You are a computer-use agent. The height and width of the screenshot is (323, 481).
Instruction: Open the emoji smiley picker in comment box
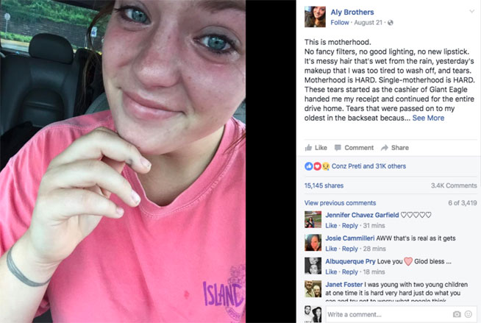click(468, 314)
